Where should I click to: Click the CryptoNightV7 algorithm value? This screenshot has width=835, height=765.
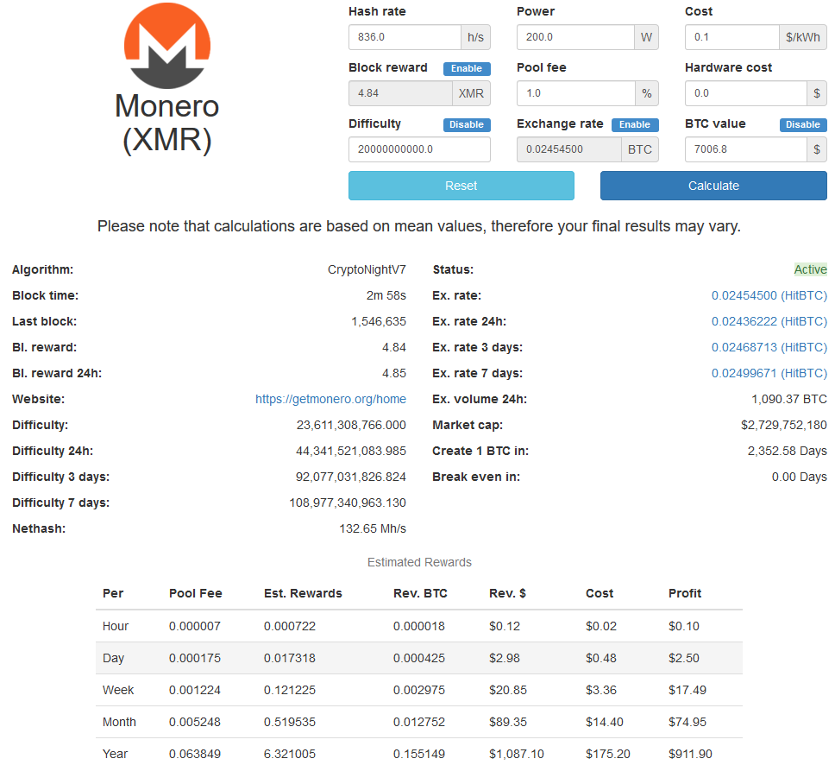367,269
